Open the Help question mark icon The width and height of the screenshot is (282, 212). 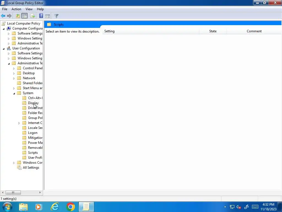point(41,16)
